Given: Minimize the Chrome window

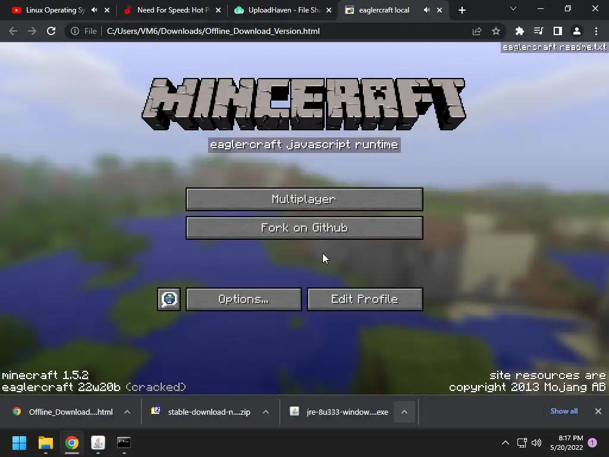Looking at the screenshot, I should pos(540,8).
